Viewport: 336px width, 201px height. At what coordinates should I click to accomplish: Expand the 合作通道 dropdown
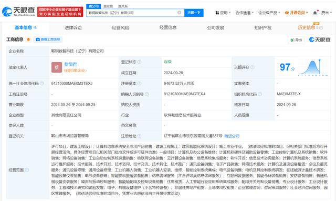pyautogui.click(x=245, y=13)
